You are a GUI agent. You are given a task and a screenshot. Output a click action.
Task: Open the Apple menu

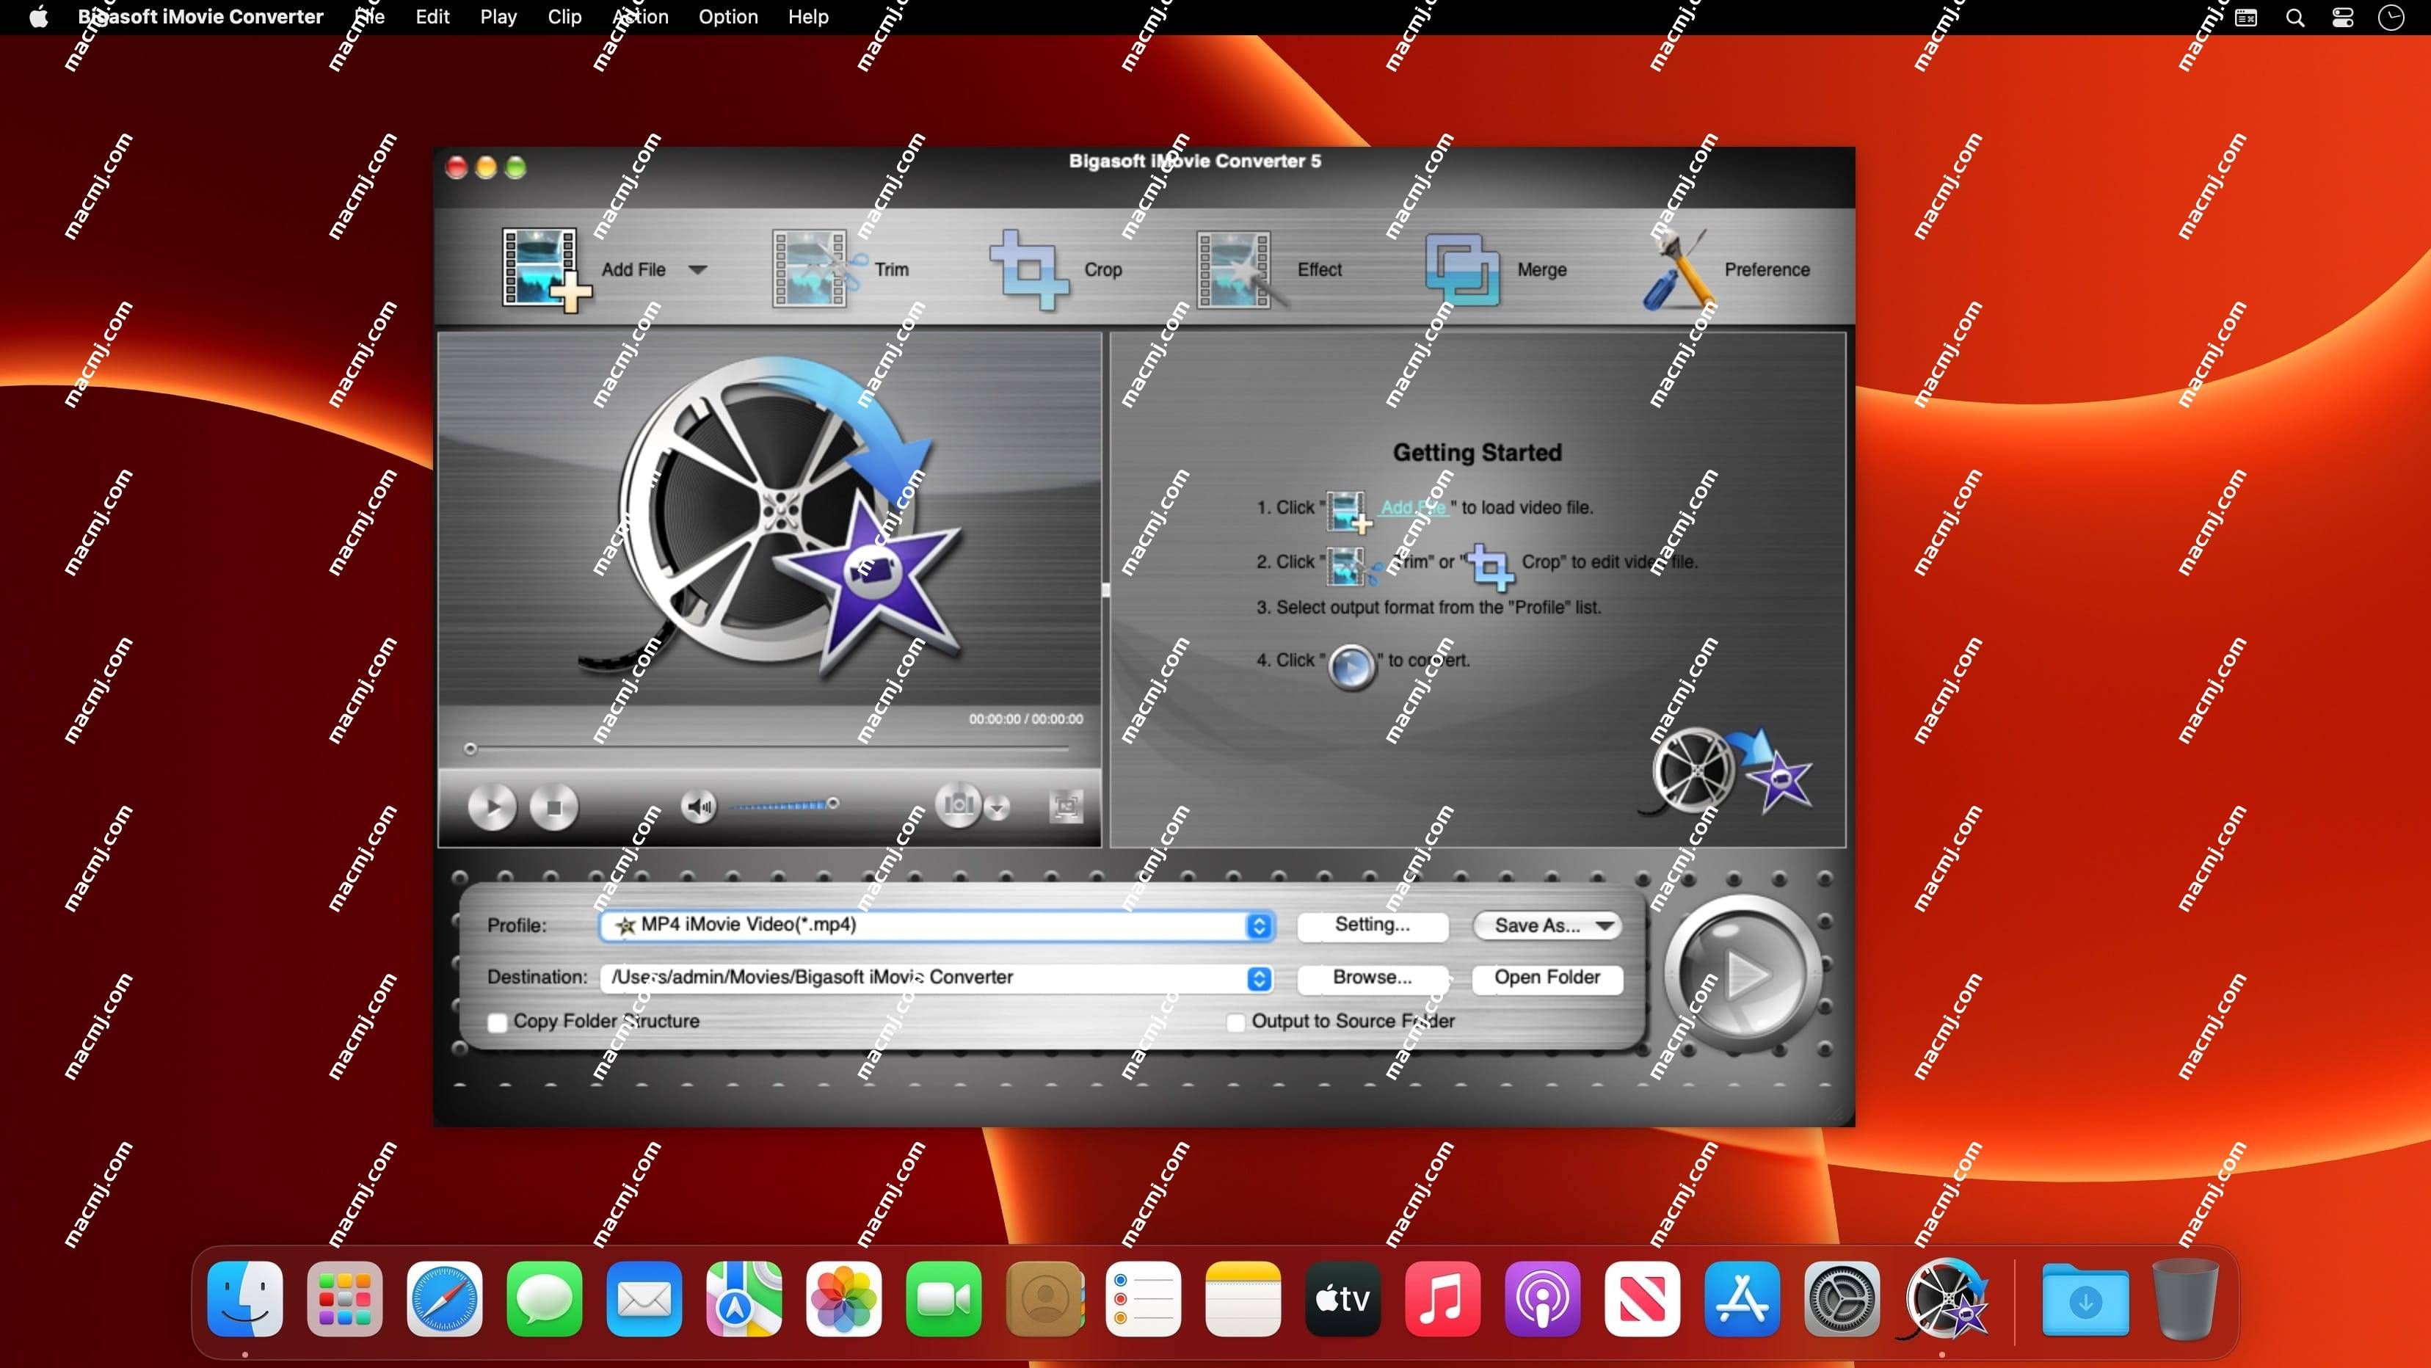click(x=39, y=17)
